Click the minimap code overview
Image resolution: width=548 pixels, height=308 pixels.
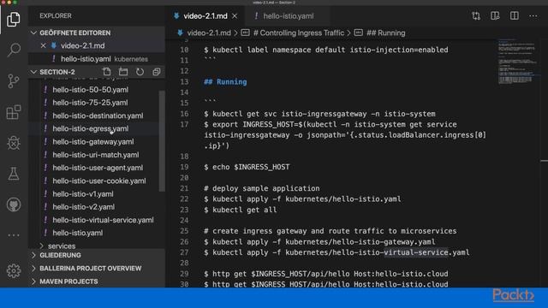pos(518,62)
